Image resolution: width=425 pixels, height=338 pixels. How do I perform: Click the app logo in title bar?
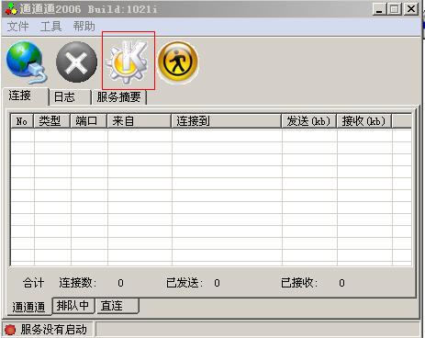coord(11,9)
